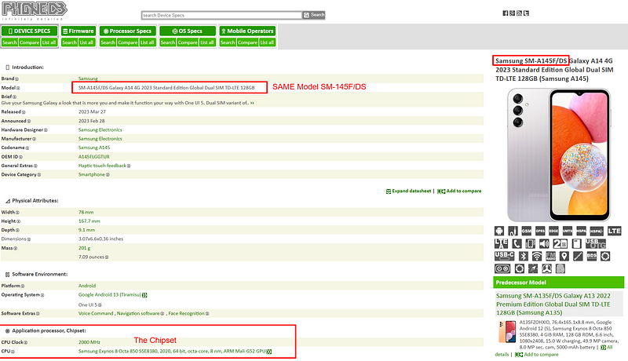Click the arrow icon after Google Android 13

[144, 295]
